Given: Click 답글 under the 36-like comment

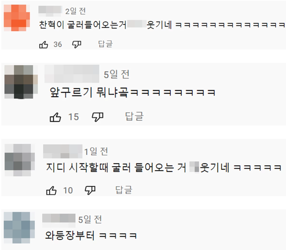Looking at the screenshot, I should click(106, 44).
